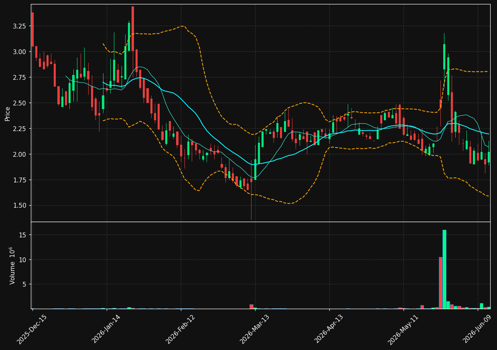The width and height of the screenshot is (497, 350).
Task: Click the 2025-Dec-15 date label
Action: 32,329
